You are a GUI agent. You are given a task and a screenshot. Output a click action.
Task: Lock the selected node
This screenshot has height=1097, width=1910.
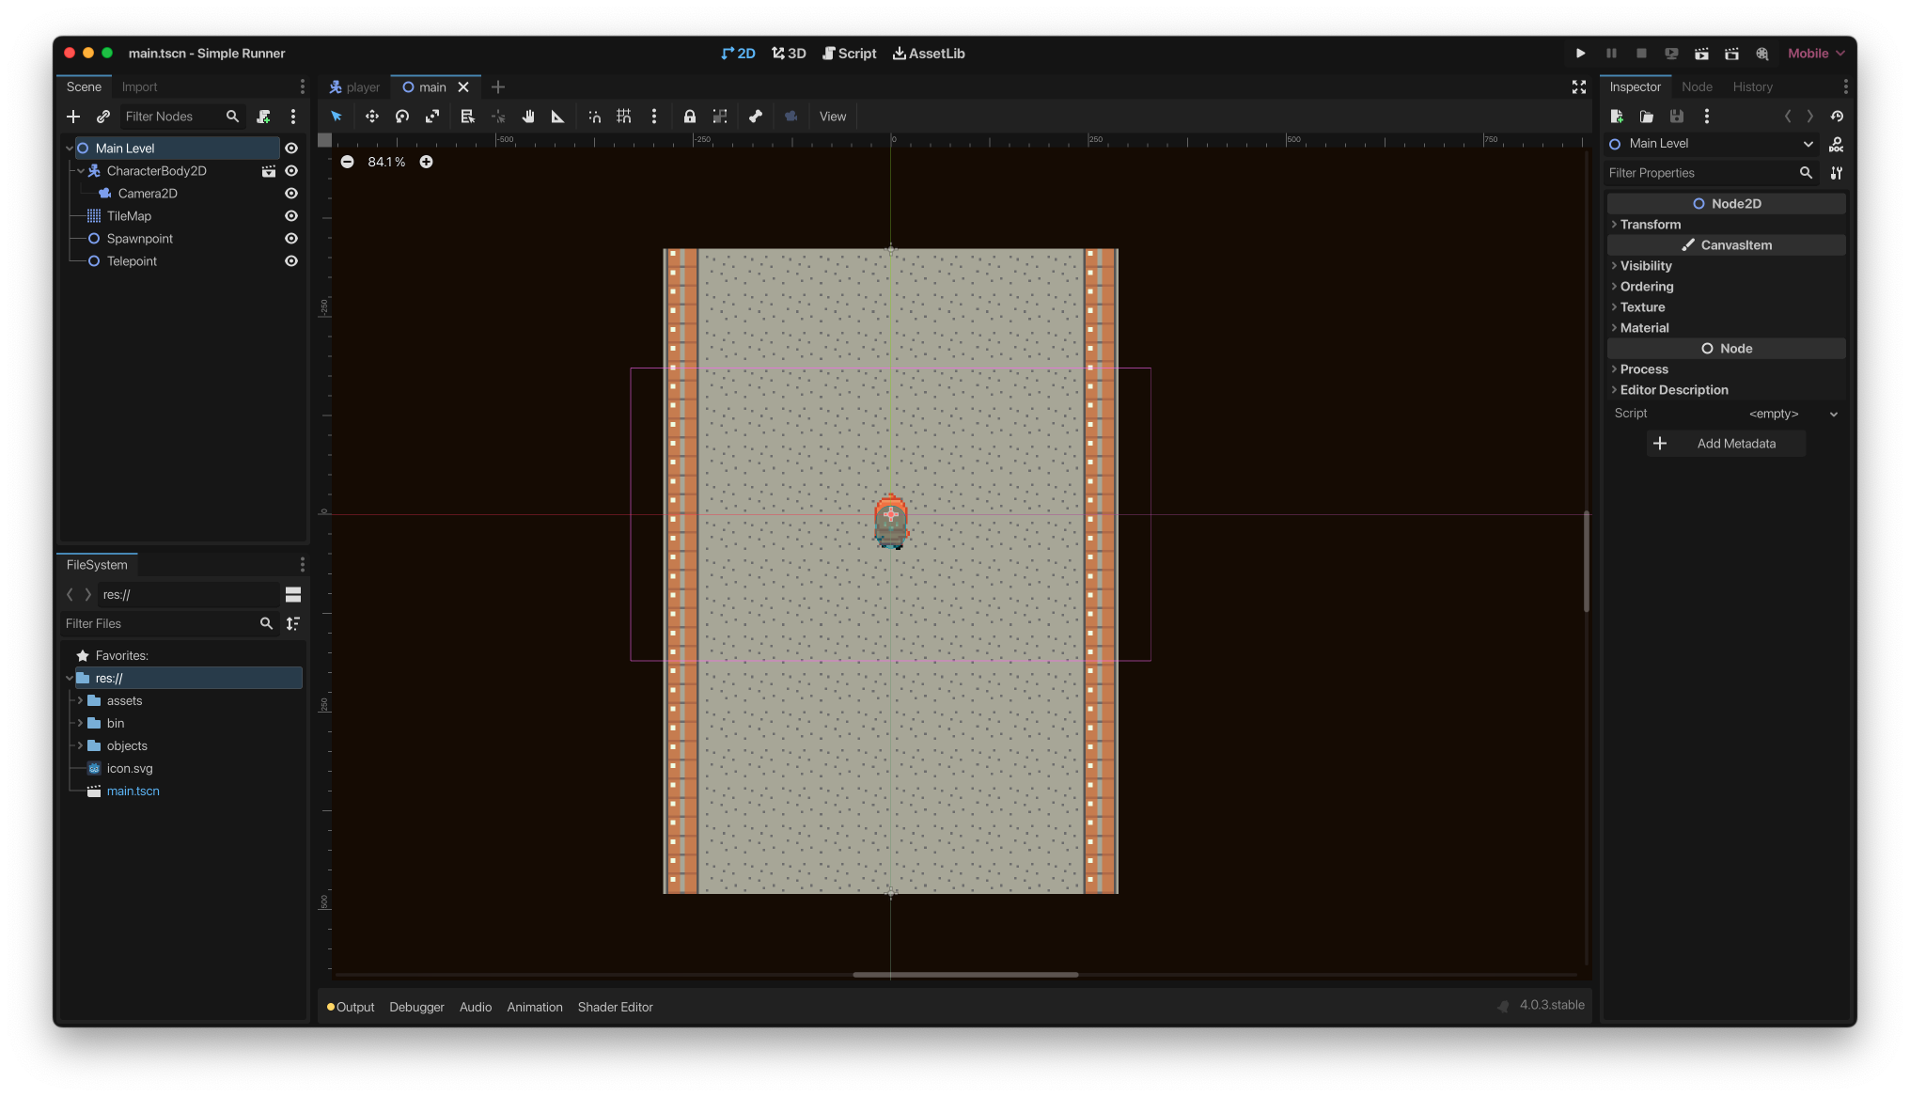tap(689, 117)
